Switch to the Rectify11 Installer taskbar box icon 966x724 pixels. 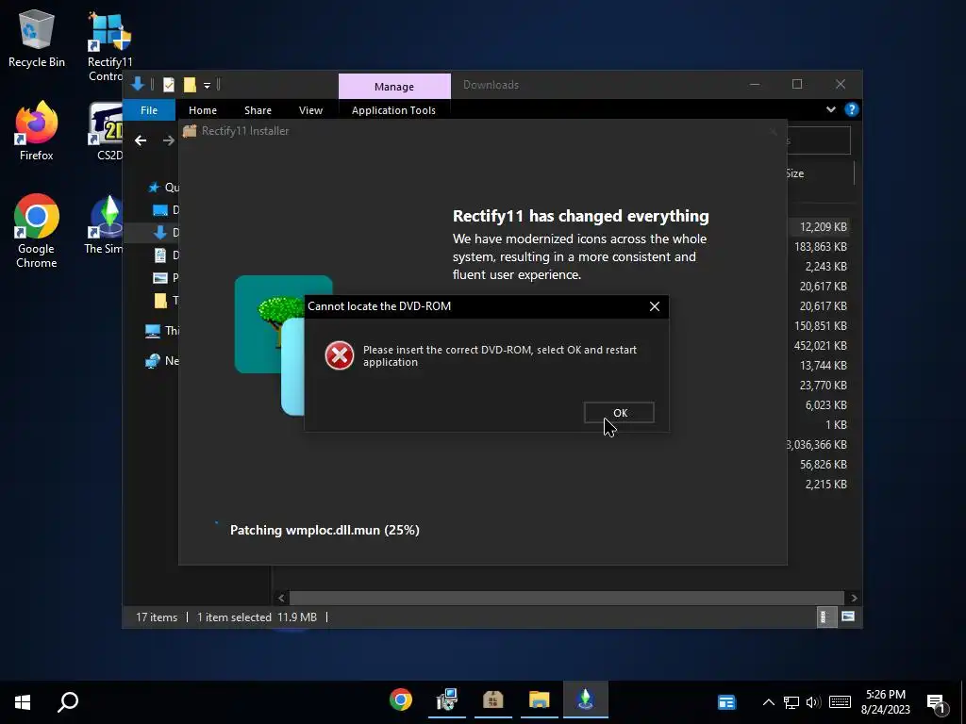[492, 700]
